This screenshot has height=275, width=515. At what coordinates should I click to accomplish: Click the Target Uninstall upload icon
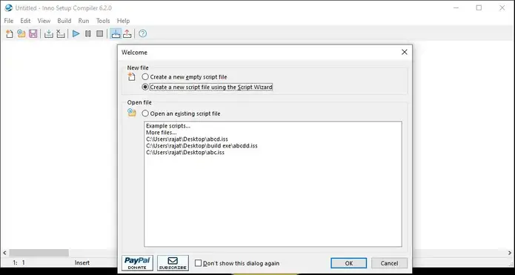(127, 33)
